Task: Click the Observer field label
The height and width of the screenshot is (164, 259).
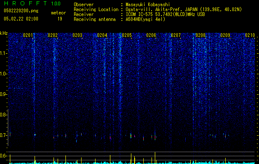Action: [84, 5]
